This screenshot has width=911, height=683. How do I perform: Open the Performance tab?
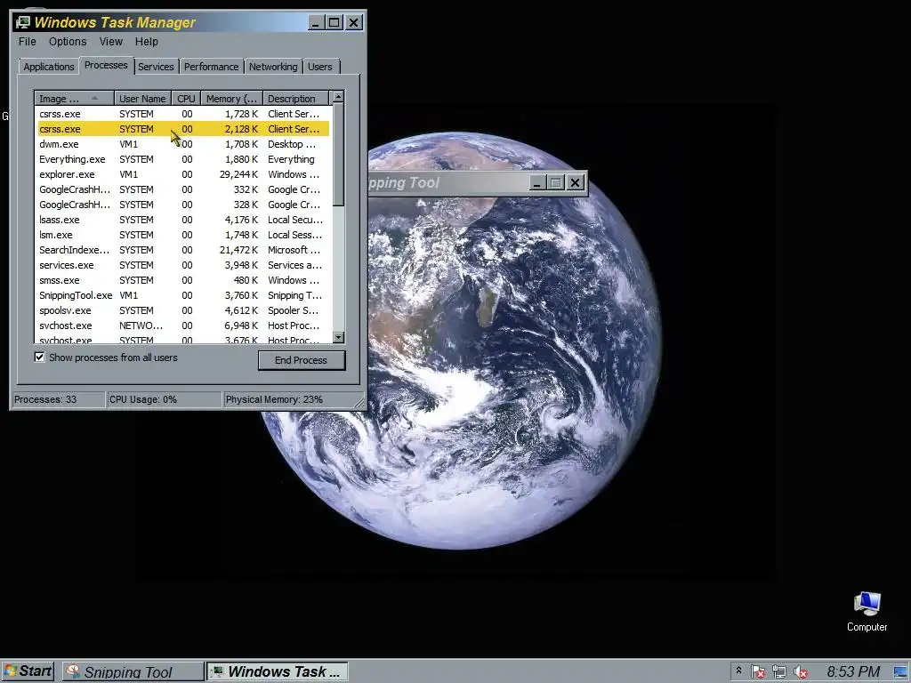pyautogui.click(x=212, y=67)
